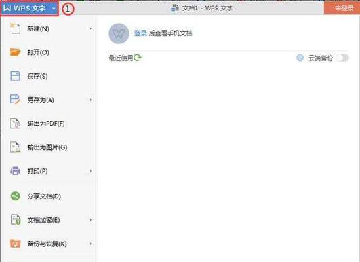Viewport: 360px width, 262px height.
Task: Expand the 另存为(A) submenu arrow
Action: (90, 100)
